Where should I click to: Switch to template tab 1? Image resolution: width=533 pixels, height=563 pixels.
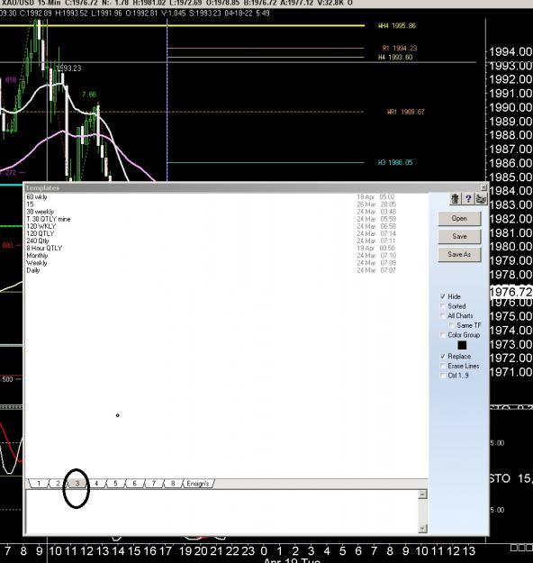pos(39,484)
